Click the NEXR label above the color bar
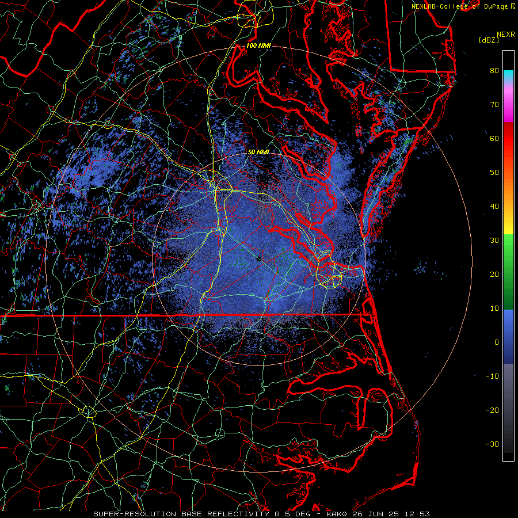518x518 pixels. (506, 35)
